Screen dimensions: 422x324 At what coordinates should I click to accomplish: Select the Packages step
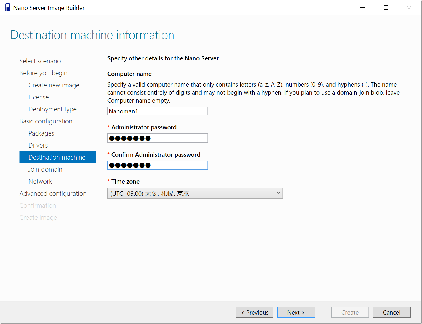click(x=41, y=133)
